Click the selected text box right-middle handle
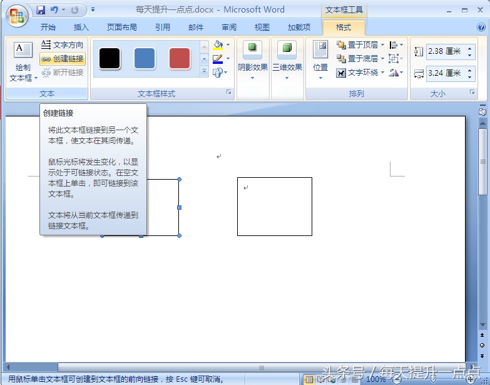This screenshot has width=490, height=385. tap(179, 207)
